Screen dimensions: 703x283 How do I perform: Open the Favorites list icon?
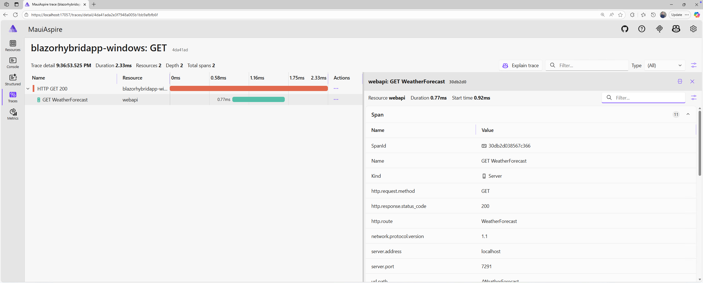pyautogui.click(x=643, y=15)
